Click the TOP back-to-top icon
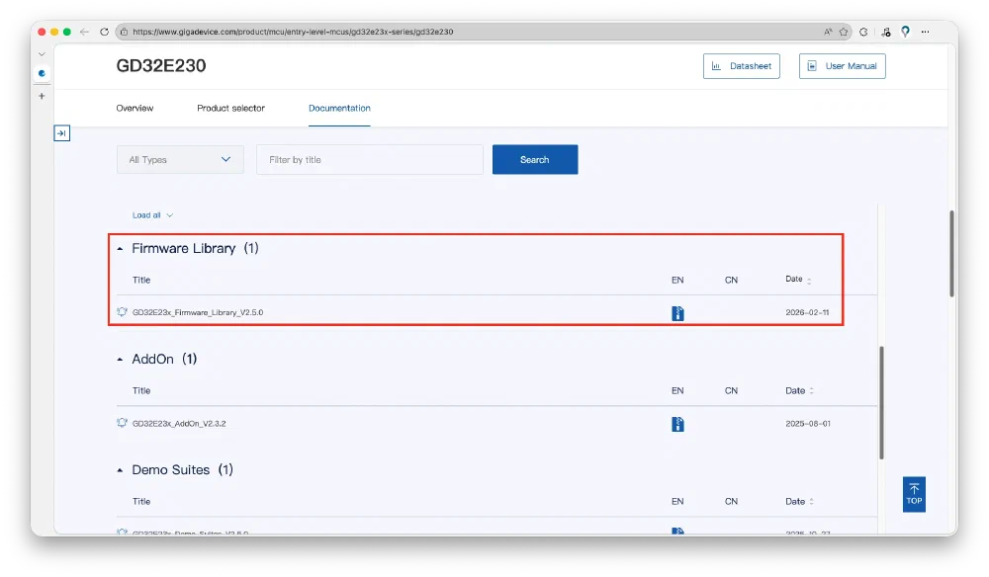Image resolution: width=989 pixels, height=577 pixels. coord(914,494)
